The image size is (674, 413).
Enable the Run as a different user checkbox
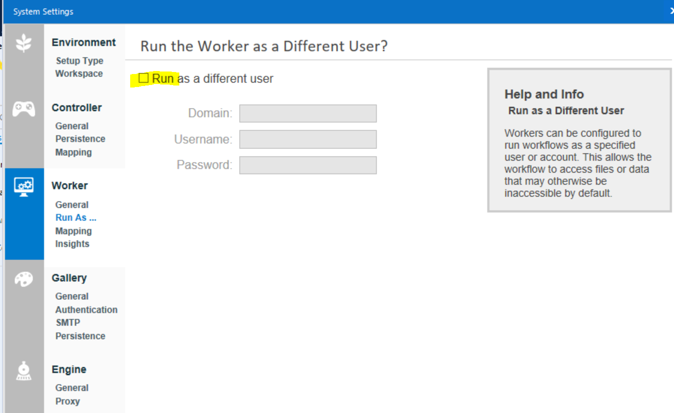click(143, 78)
